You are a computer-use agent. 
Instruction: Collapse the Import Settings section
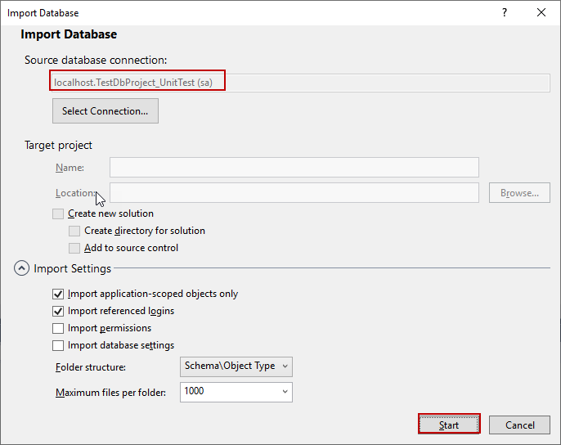click(21, 268)
